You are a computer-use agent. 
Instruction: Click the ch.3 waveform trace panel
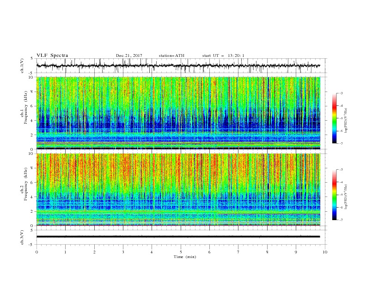(x=182, y=237)
